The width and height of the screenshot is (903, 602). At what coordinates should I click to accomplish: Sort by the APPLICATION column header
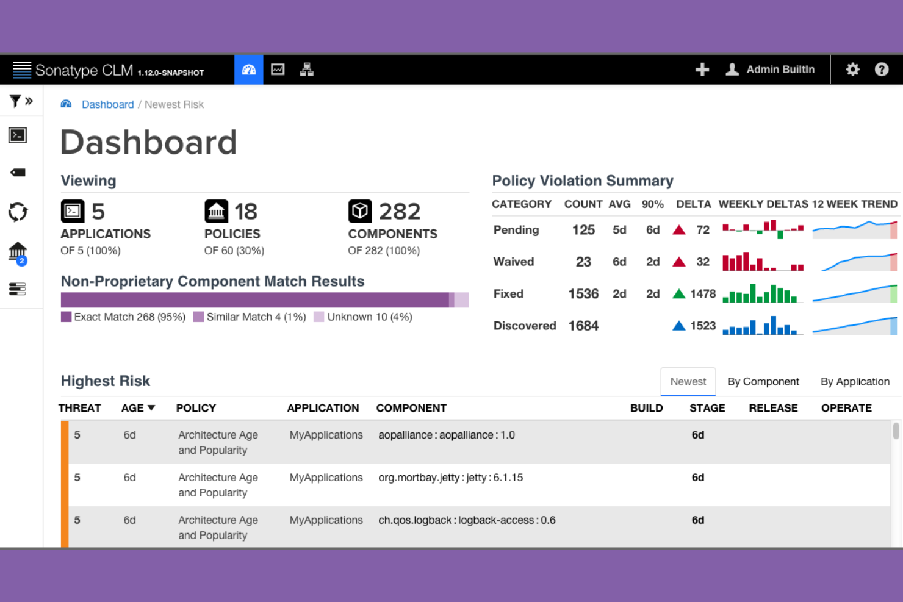coord(323,408)
